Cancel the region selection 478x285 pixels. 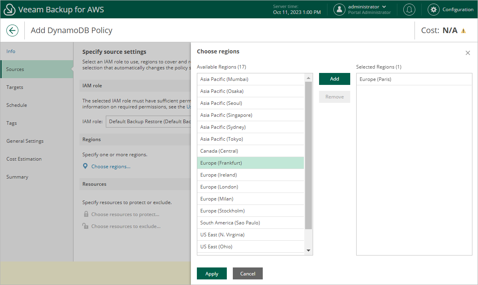click(248, 273)
